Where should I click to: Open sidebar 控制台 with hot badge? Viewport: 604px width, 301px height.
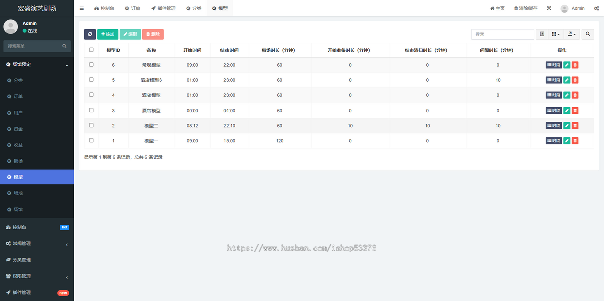37,227
